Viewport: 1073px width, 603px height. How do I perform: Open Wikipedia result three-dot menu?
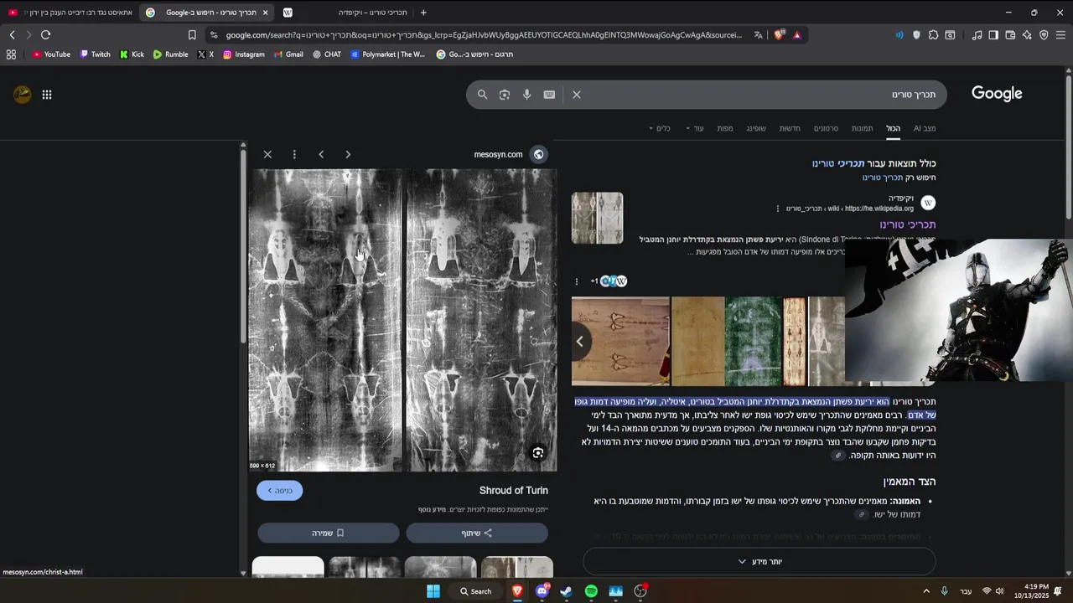pos(778,209)
